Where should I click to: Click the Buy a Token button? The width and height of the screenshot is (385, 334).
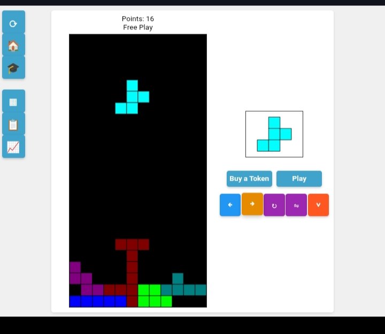pos(249,178)
